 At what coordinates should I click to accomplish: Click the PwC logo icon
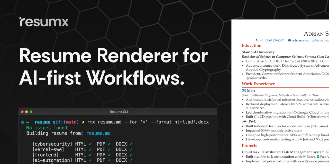pos(244,121)
